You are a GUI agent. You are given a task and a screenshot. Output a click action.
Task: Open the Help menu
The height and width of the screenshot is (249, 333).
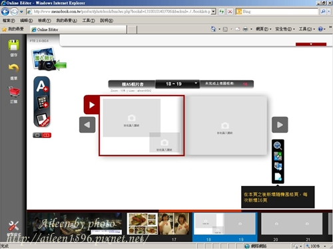click(107, 21)
